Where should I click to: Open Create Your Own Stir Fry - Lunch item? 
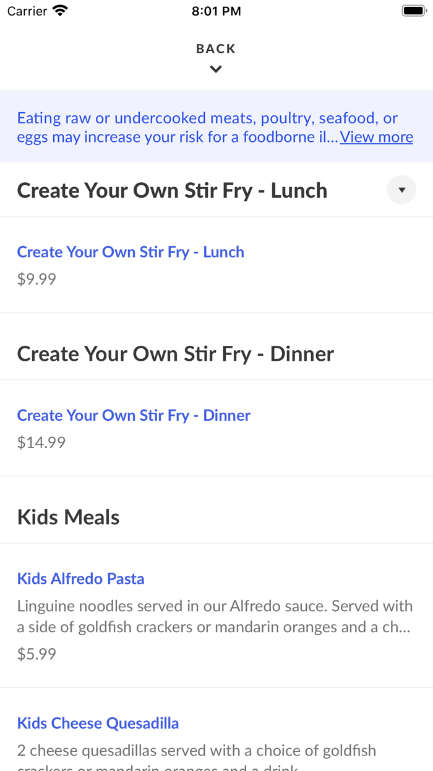click(131, 252)
